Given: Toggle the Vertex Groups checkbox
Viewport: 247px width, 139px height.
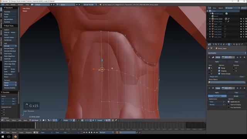Looking at the screenshot, I should click(x=219, y=74).
